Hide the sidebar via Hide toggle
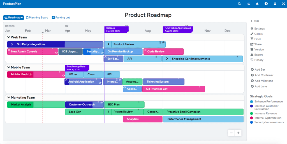The width and height of the screenshot is (287, 144). pyautogui.click(x=255, y=21)
